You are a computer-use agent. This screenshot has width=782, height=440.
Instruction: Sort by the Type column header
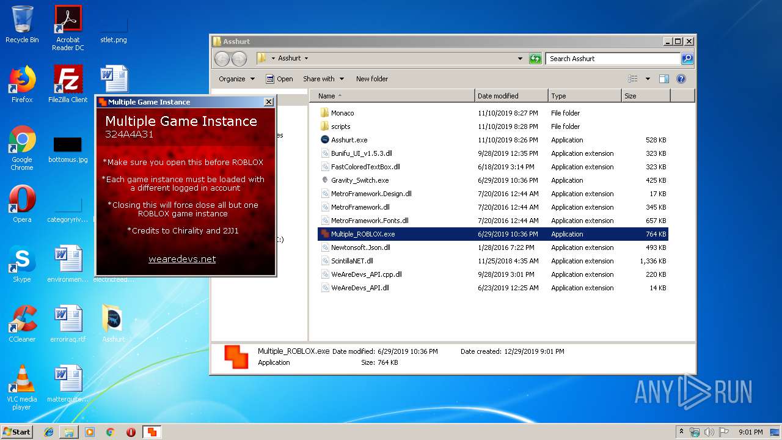pyautogui.click(x=585, y=96)
